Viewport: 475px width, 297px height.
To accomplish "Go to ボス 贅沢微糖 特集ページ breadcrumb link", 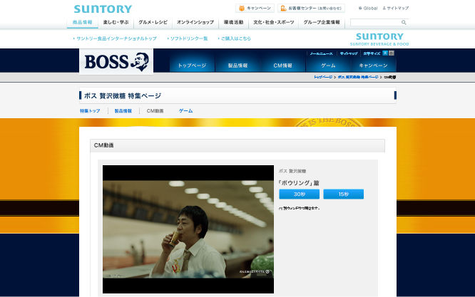I will (x=358, y=77).
